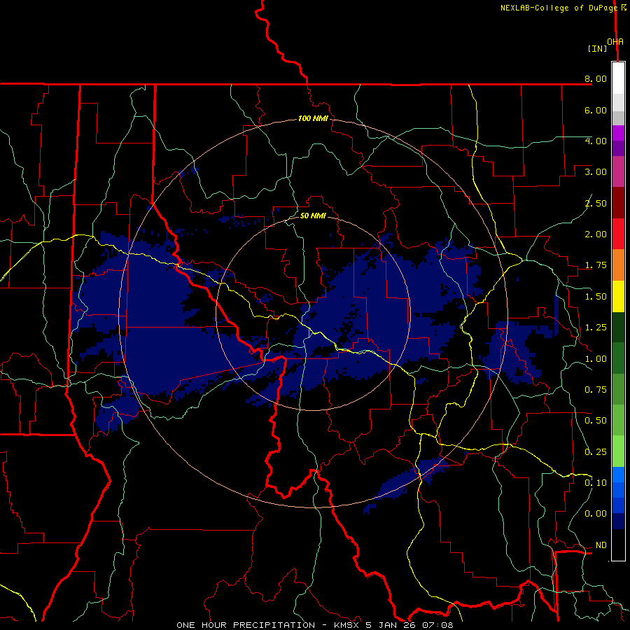Click the 0.10 legend value
The image size is (630, 630).
596,483
